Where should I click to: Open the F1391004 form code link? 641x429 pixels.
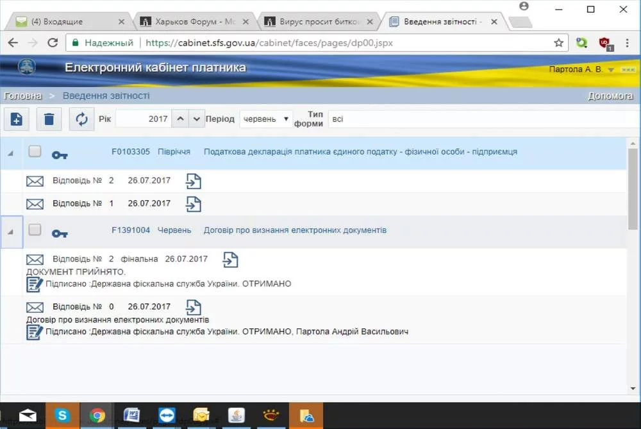[x=131, y=230]
